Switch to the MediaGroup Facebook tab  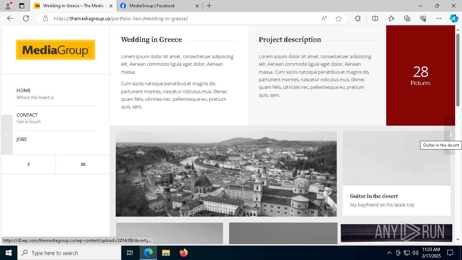tap(160, 6)
